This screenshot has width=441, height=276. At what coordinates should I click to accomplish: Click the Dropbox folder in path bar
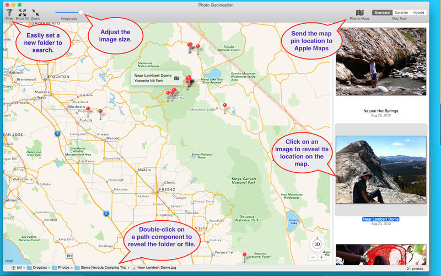[37, 268]
